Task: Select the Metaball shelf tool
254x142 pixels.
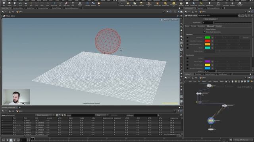Action: coord(93,4)
